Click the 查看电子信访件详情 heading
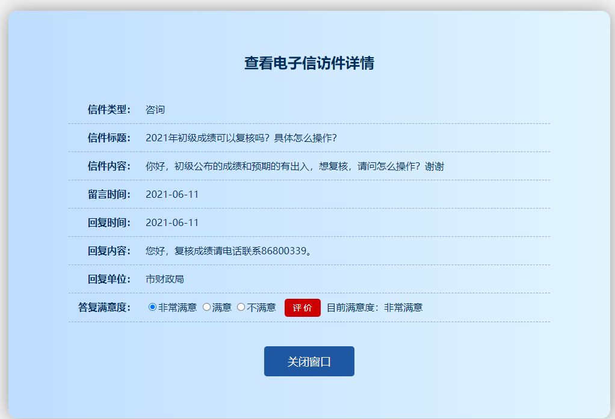 [309, 63]
